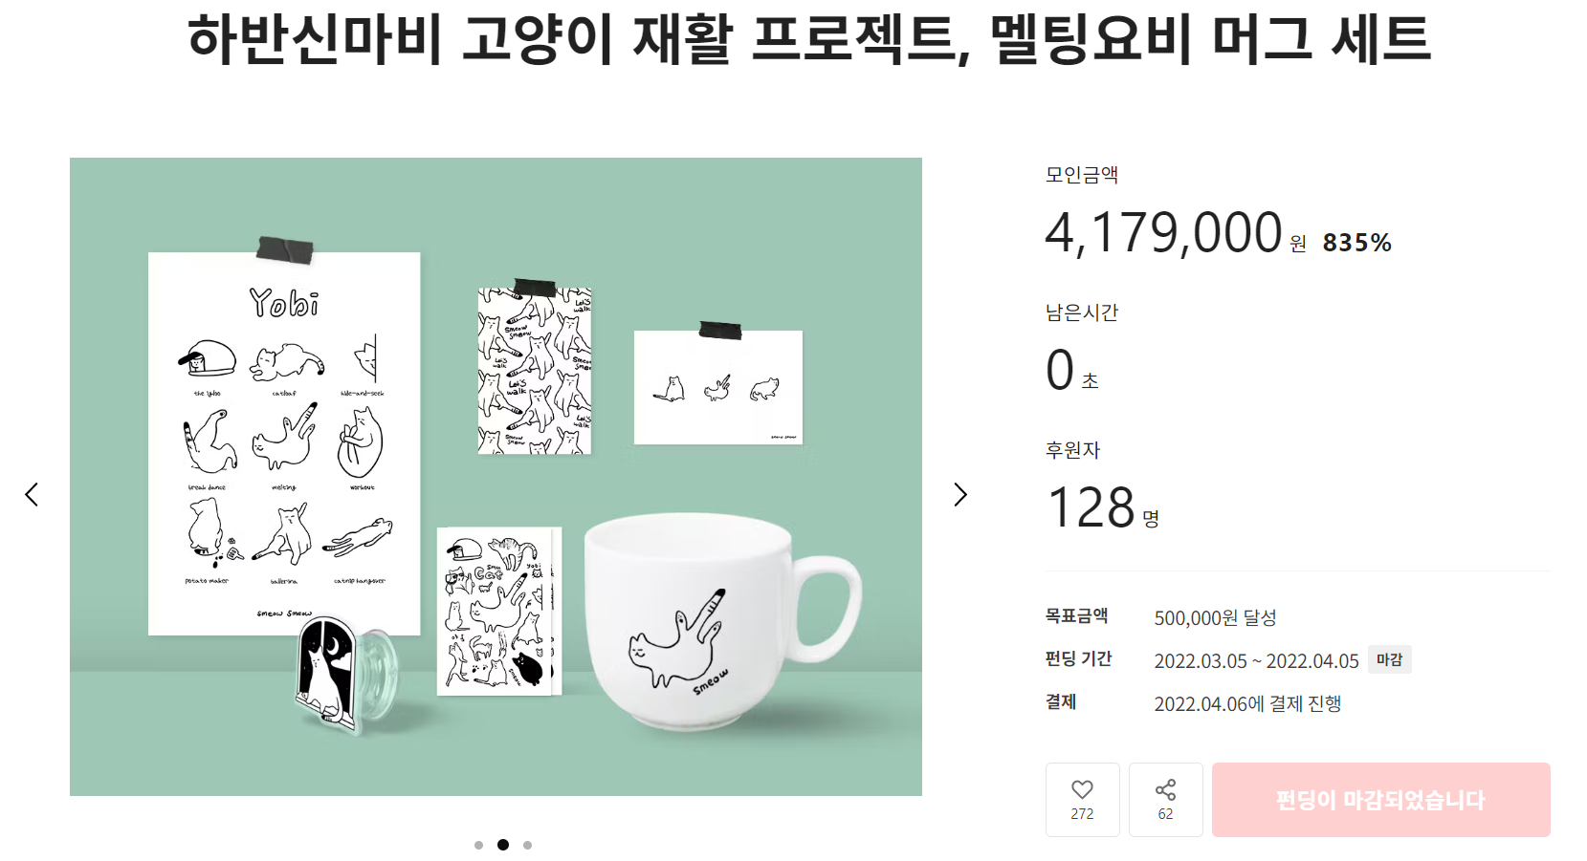Select the first carousel dot
Screen dimensions: 1587x861
[478, 845]
